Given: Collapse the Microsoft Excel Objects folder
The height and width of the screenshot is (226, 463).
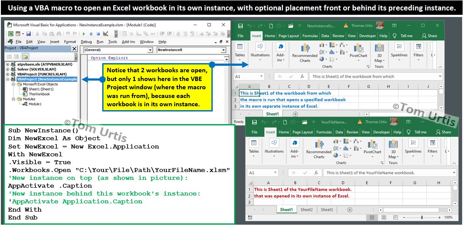Looking at the screenshot, I should click(13, 84).
